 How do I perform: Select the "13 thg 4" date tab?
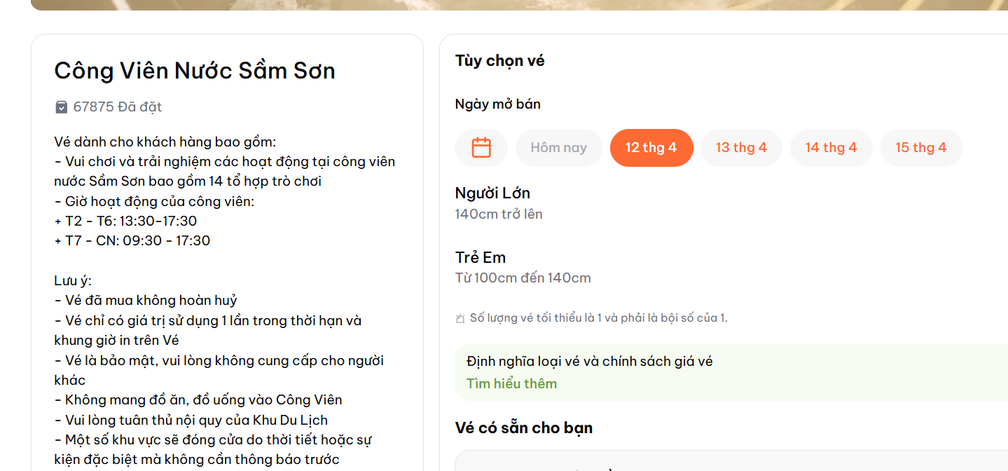click(x=741, y=147)
